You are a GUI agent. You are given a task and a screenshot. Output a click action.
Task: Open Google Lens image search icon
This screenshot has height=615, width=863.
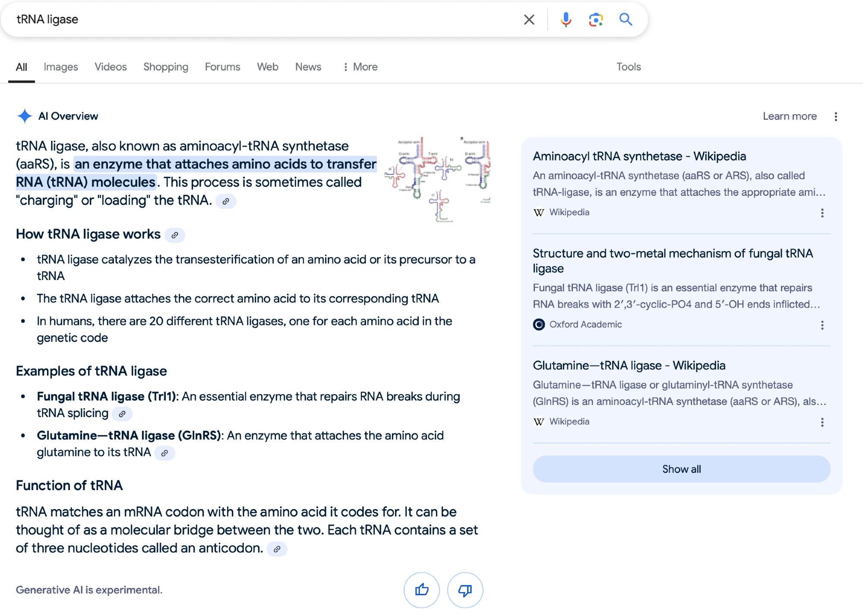(596, 19)
